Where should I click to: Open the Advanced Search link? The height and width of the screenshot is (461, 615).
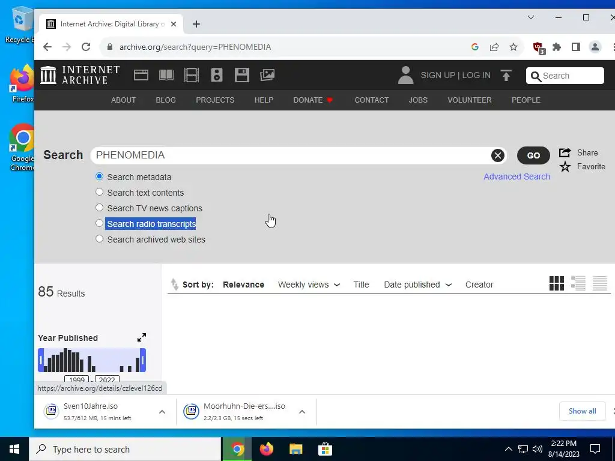point(517,176)
